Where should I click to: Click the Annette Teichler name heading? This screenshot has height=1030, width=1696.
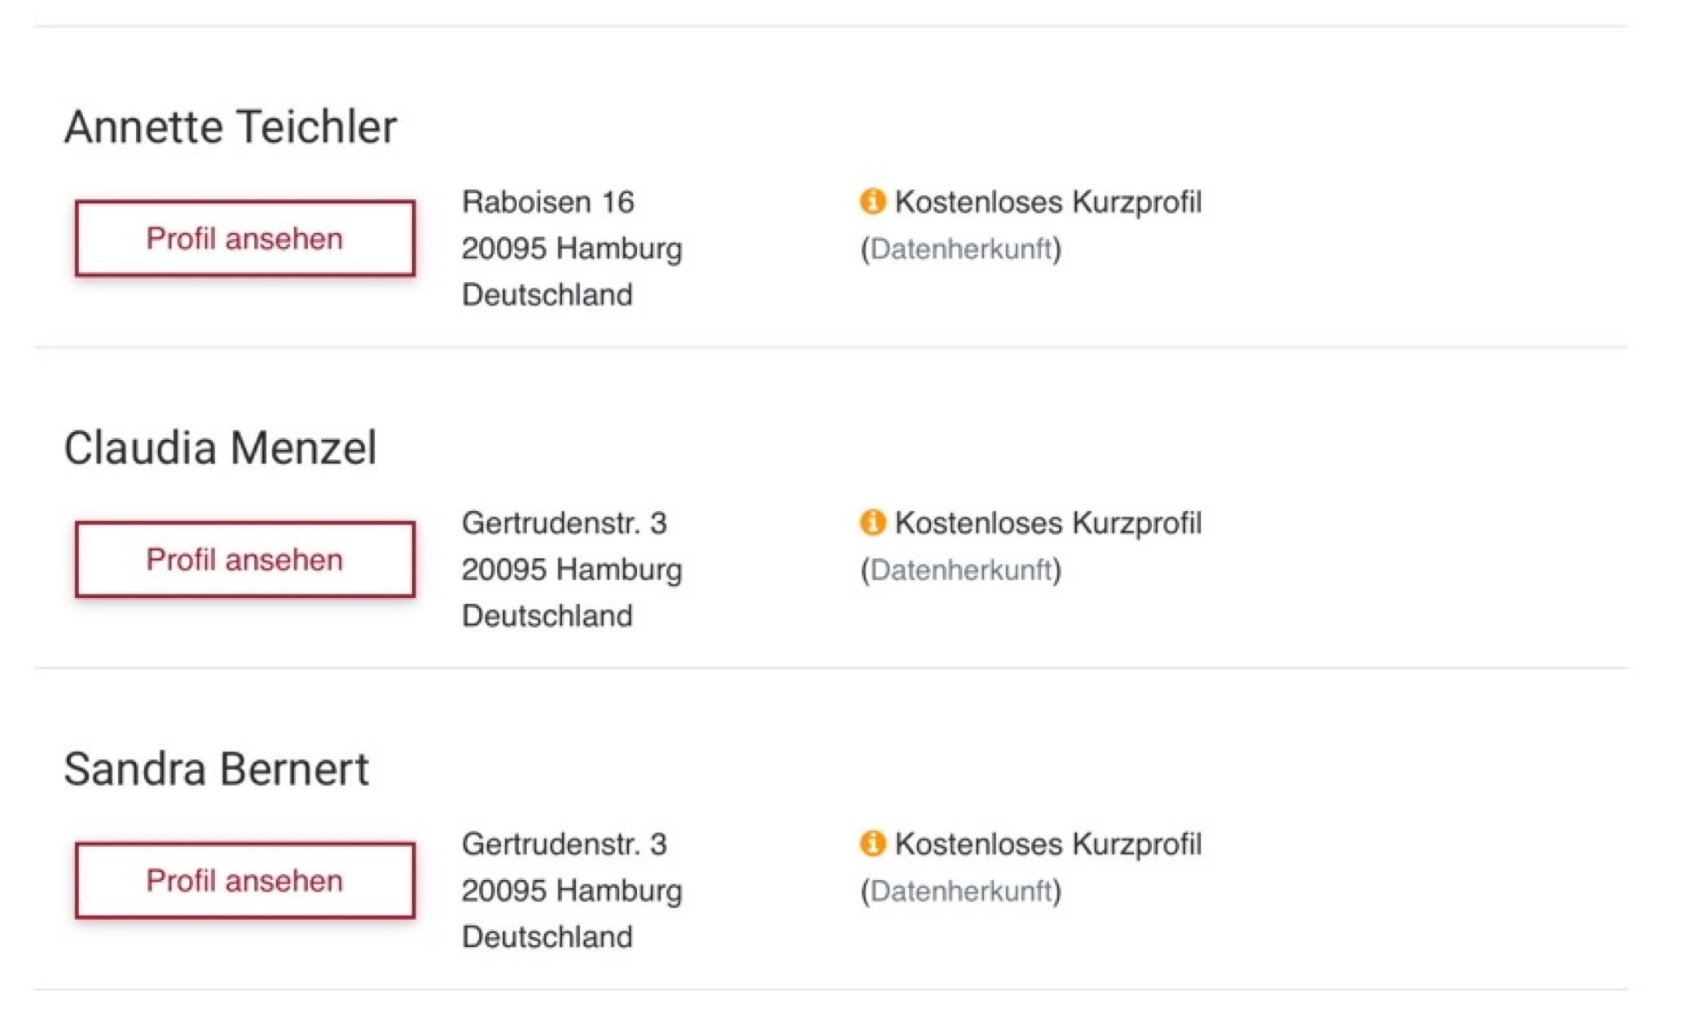point(231,127)
